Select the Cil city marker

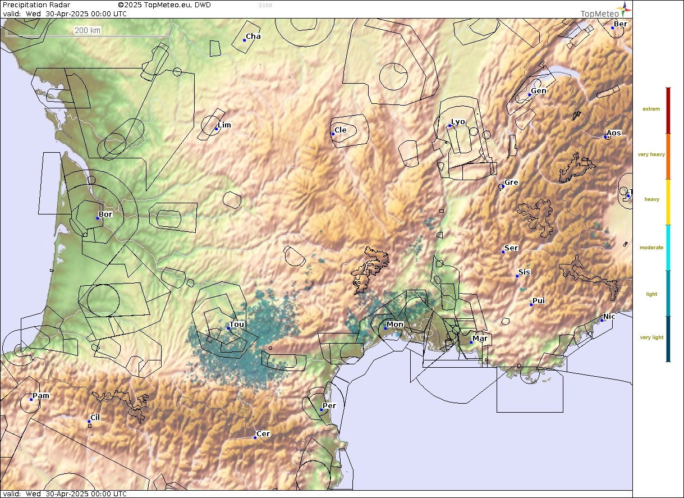pyautogui.click(x=89, y=421)
